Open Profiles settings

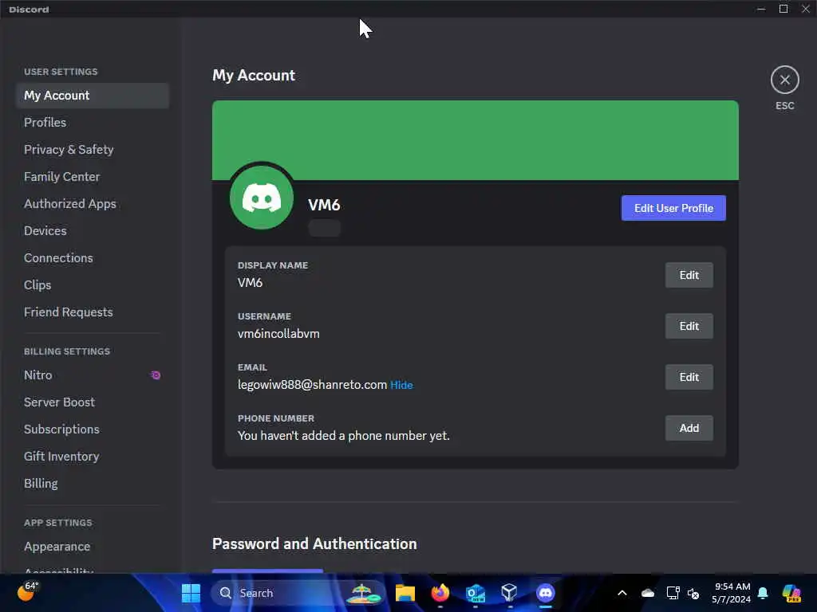tap(93, 122)
